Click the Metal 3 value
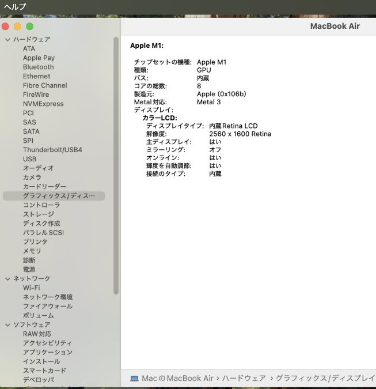The height and width of the screenshot is (389, 376). coord(208,102)
